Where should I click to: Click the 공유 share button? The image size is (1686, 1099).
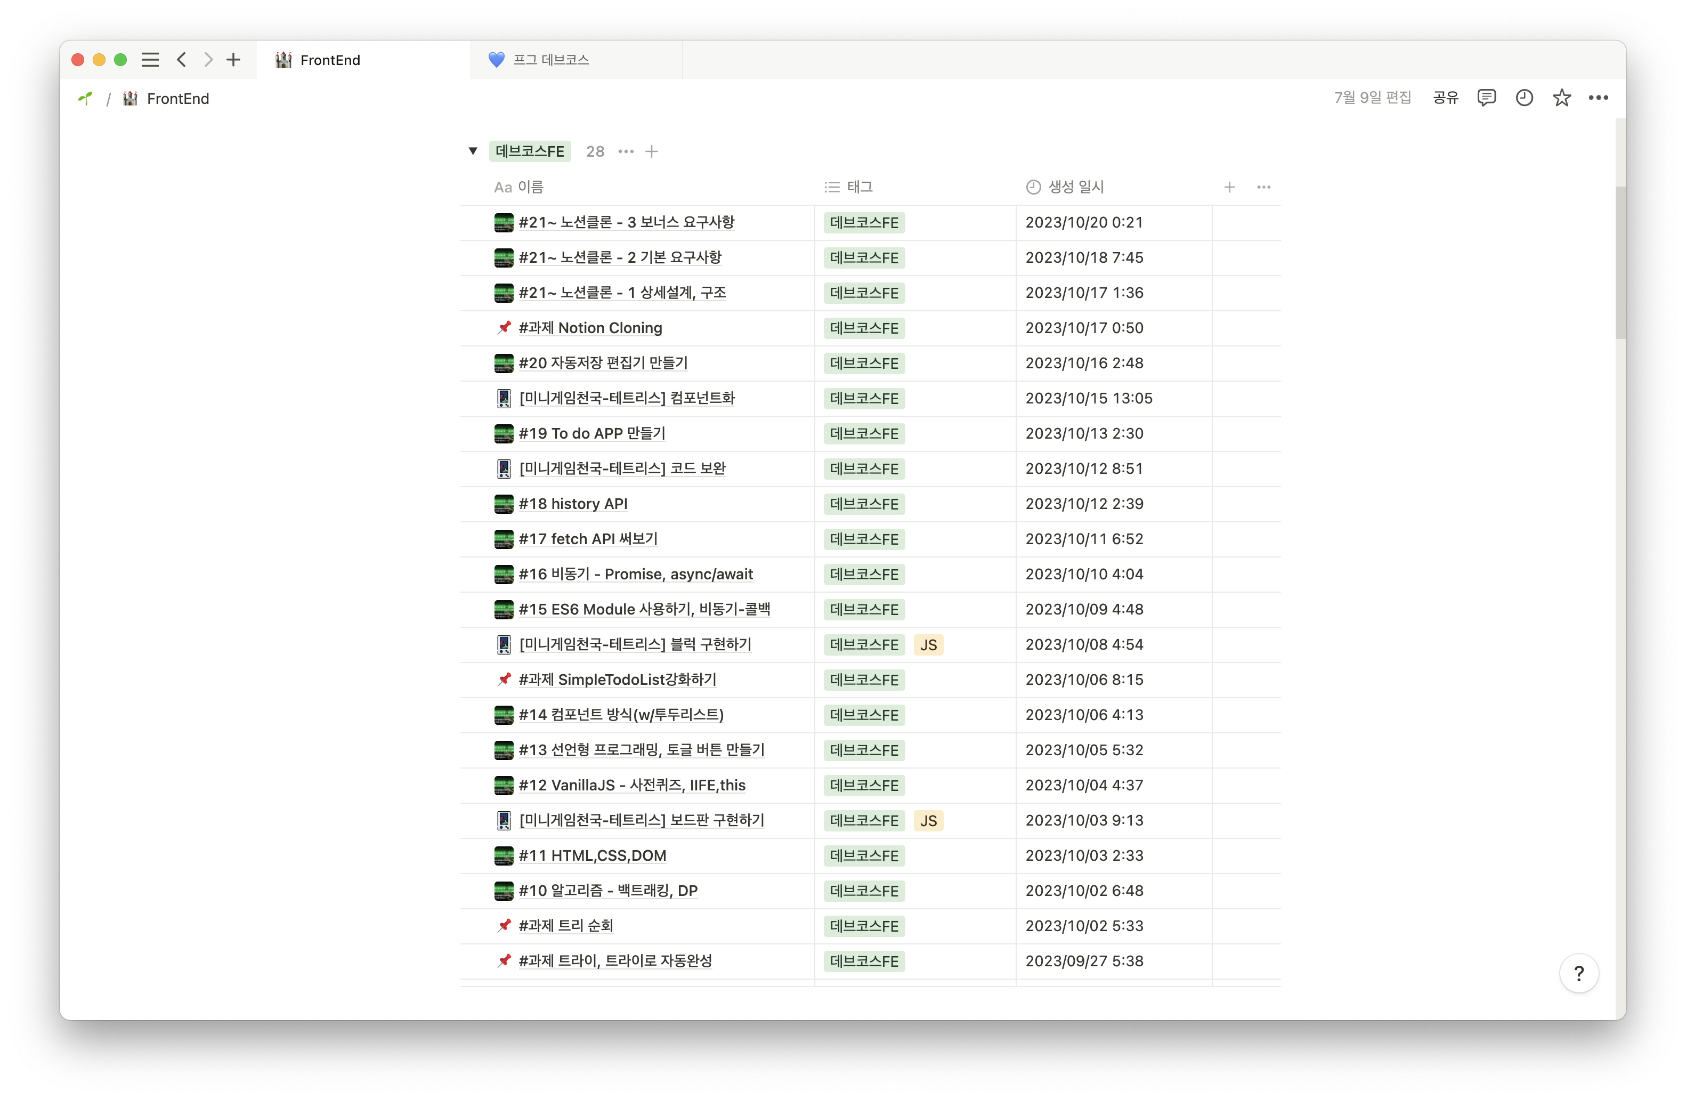1445,98
